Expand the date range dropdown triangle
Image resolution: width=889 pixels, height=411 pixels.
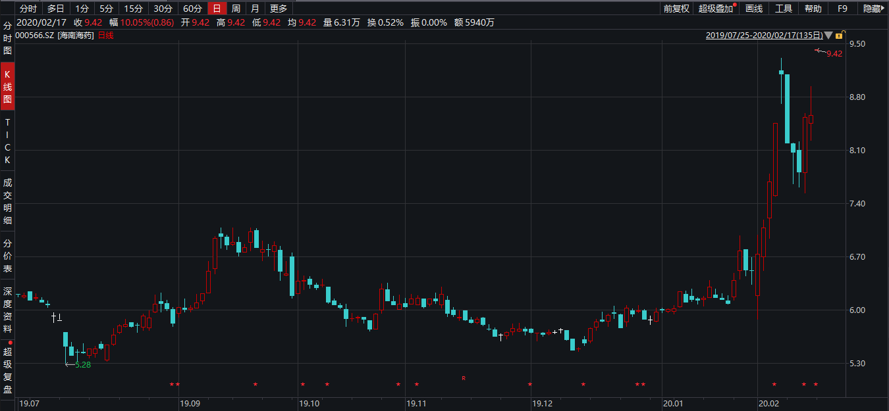pyautogui.click(x=829, y=36)
